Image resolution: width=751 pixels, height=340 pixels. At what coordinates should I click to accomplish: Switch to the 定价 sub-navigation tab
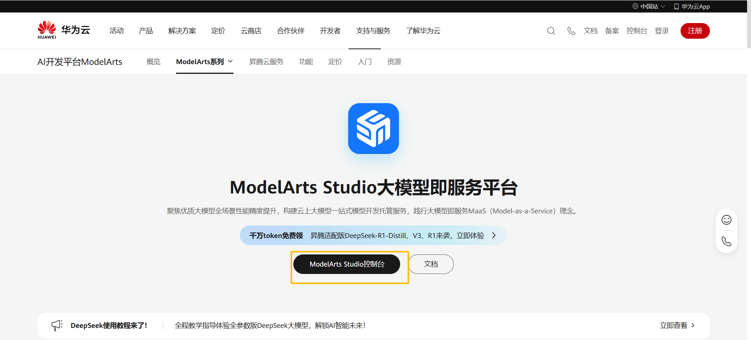pos(335,62)
